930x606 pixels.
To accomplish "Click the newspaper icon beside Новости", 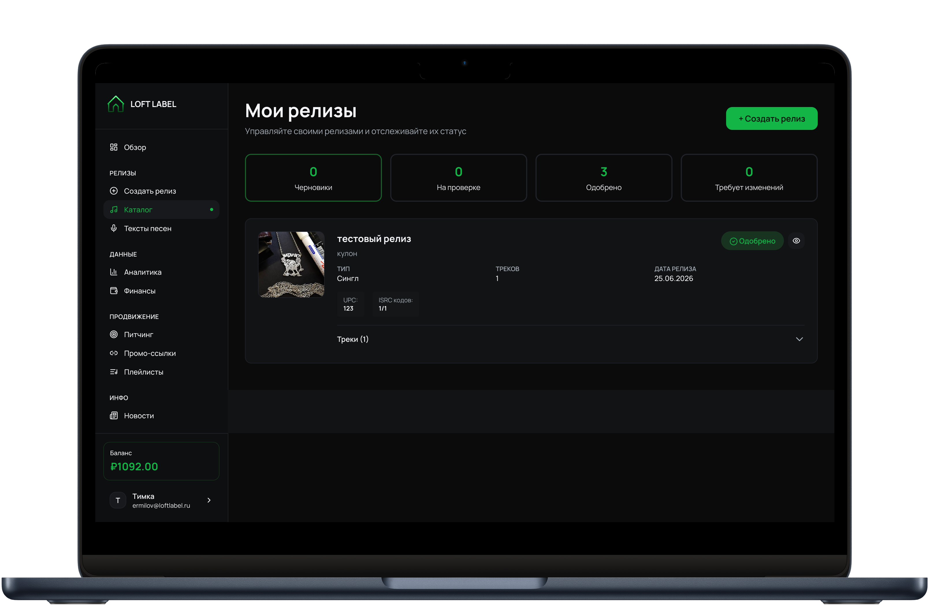I will click(114, 416).
